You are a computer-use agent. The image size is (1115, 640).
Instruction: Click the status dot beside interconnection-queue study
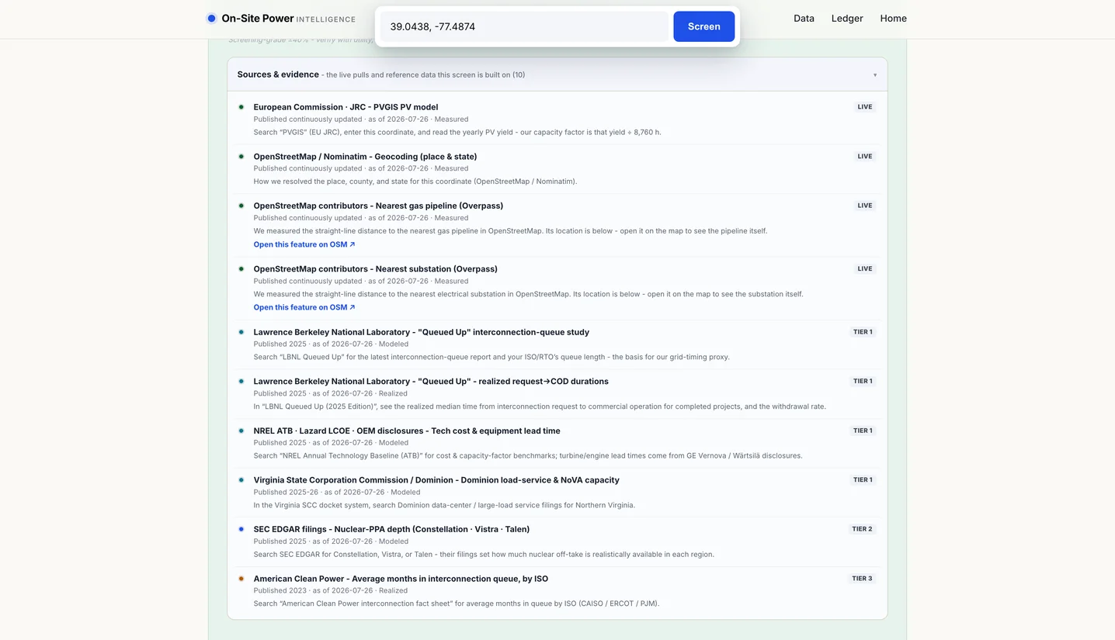point(241,332)
